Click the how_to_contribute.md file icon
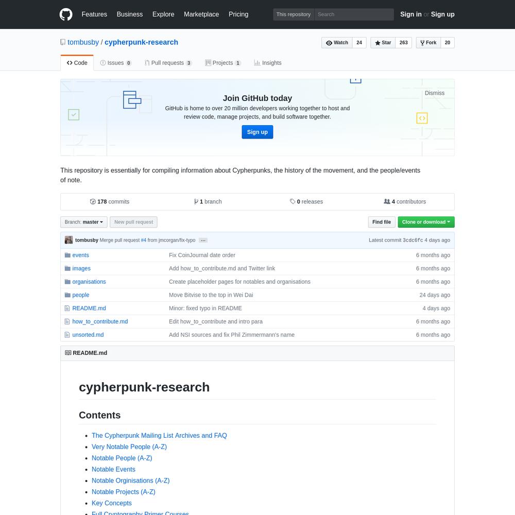This screenshot has height=515, width=515. point(67,321)
